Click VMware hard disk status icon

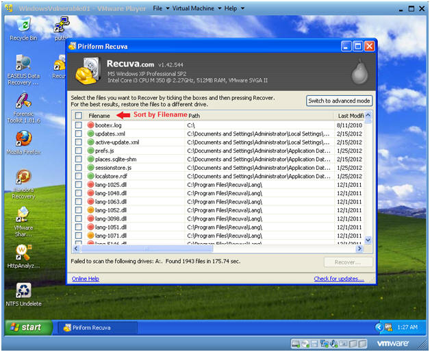(296, 343)
